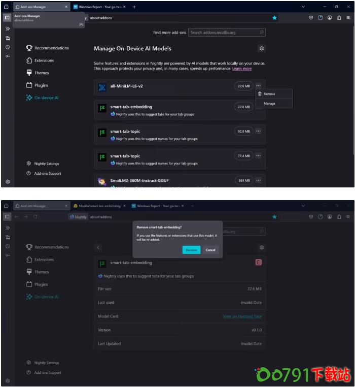Expand list all tabs chevron in top screenshot

tap(303, 7)
